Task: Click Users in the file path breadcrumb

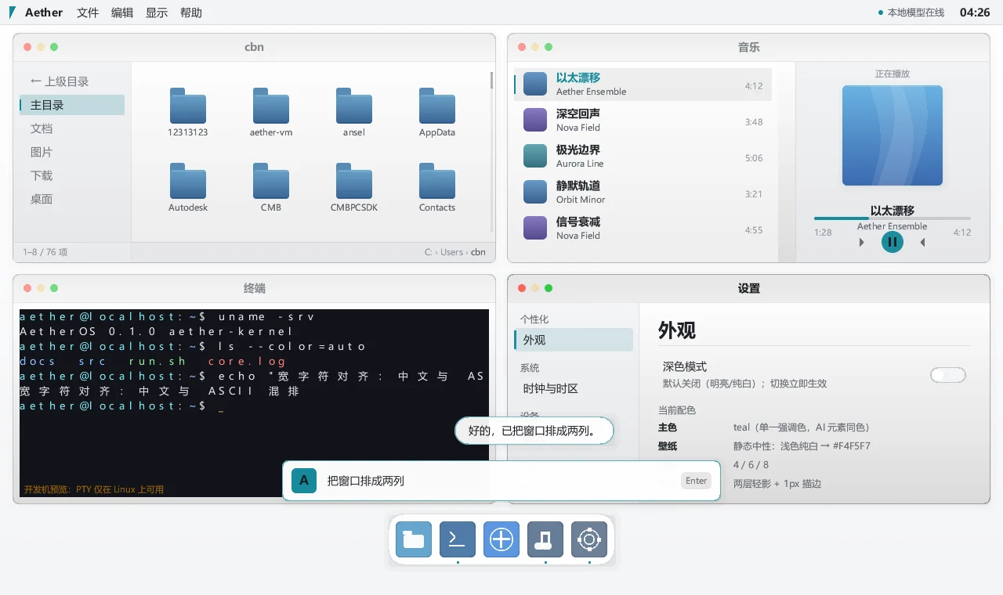Action: 451,252
